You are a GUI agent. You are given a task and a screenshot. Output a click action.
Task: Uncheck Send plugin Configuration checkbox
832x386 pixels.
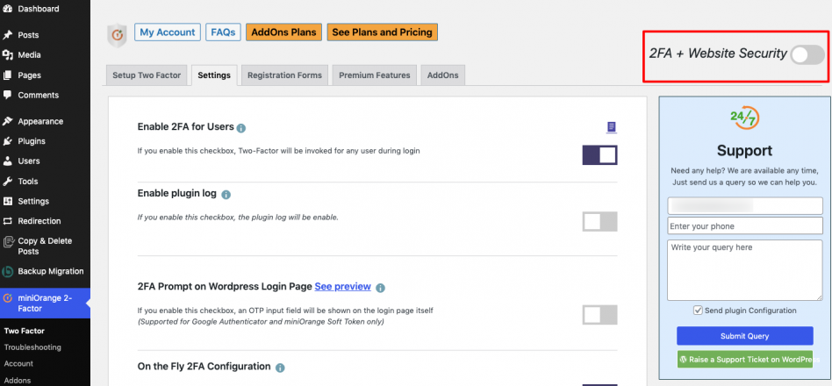point(699,311)
